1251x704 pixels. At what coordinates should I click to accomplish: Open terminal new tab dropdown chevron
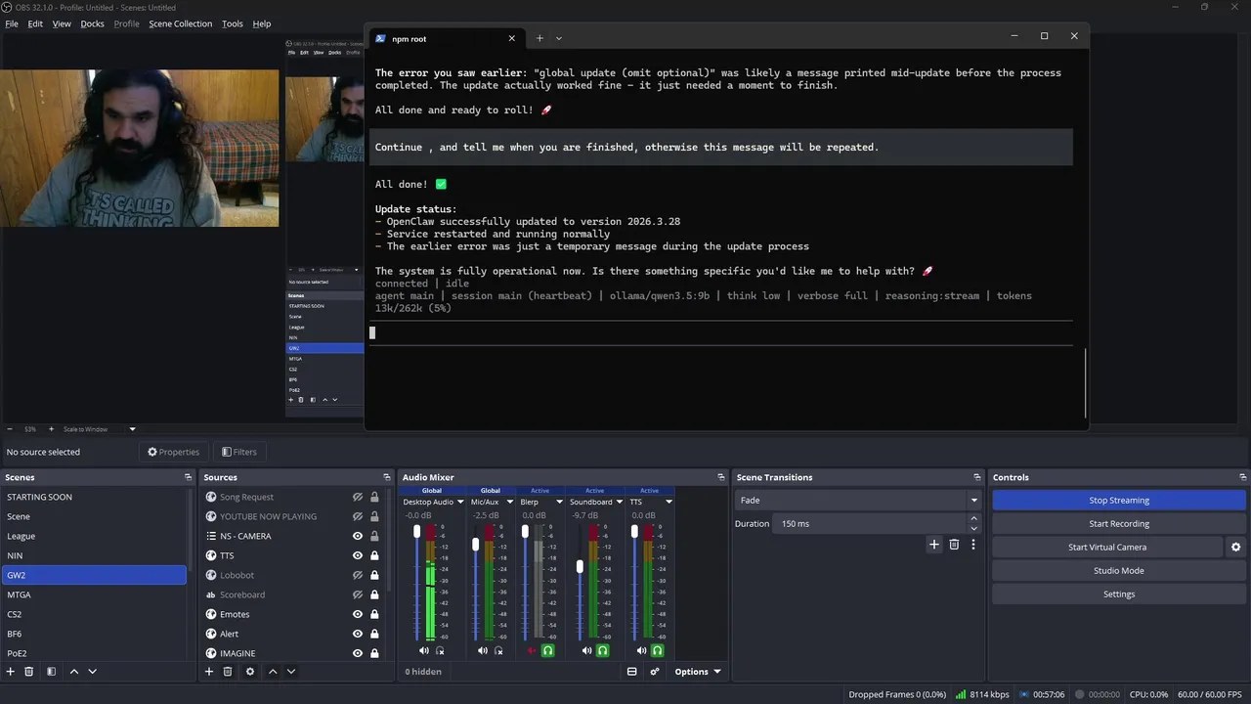pos(559,38)
